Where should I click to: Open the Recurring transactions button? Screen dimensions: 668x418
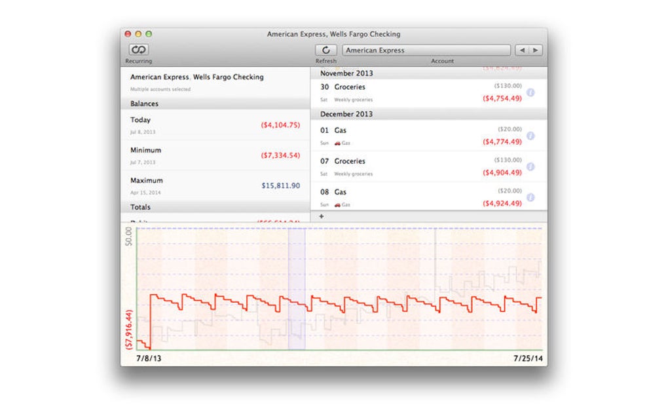tap(138, 50)
